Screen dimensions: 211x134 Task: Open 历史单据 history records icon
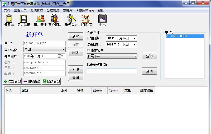click(x=23, y=20)
